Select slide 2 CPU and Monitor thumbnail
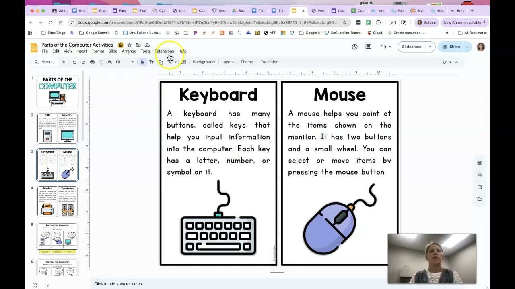 click(x=57, y=128)
